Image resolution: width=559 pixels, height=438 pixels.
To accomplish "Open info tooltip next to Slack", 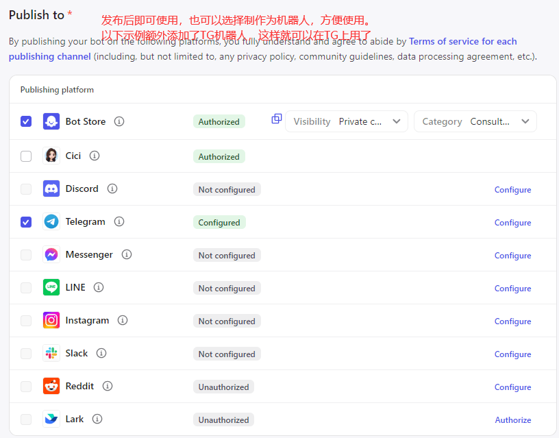I will (101, 353).
